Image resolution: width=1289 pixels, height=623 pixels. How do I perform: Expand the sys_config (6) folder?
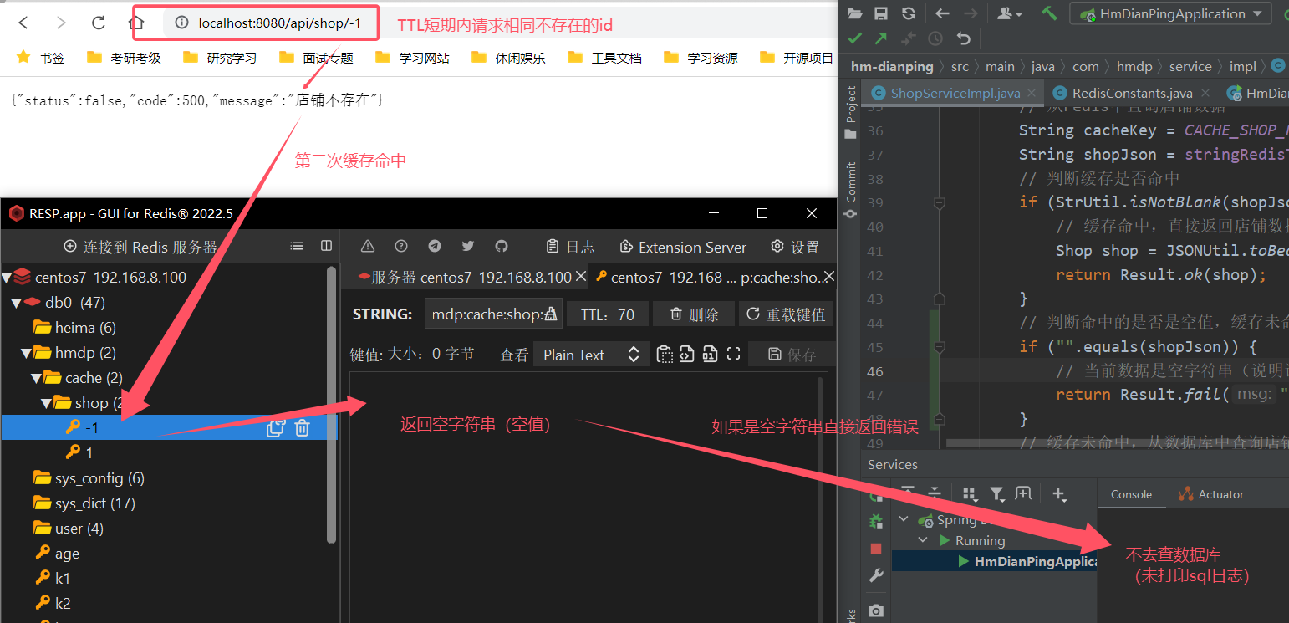[x=88, y=478]
